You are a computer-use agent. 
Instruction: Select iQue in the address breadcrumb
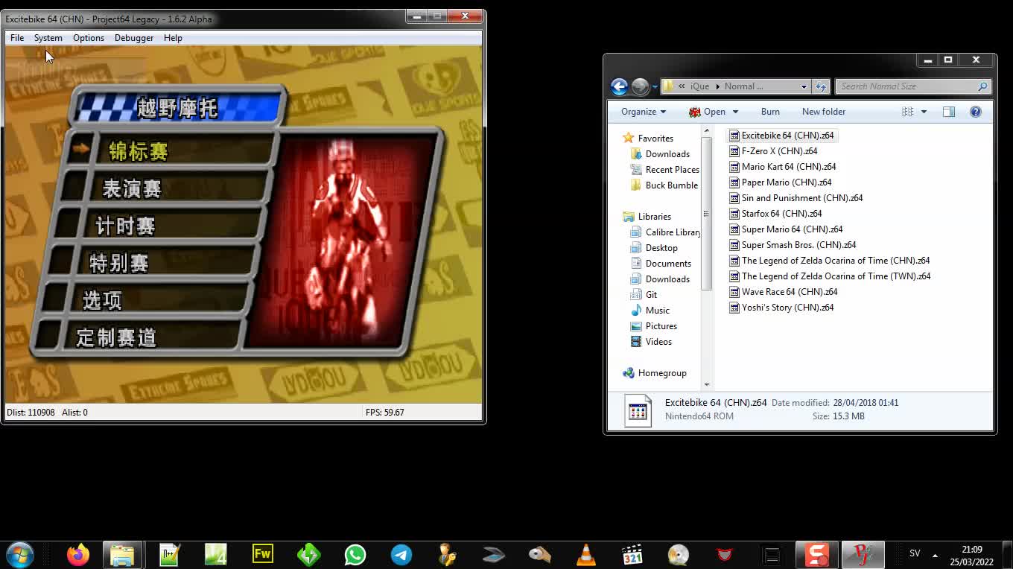click(x=699, y=86)
